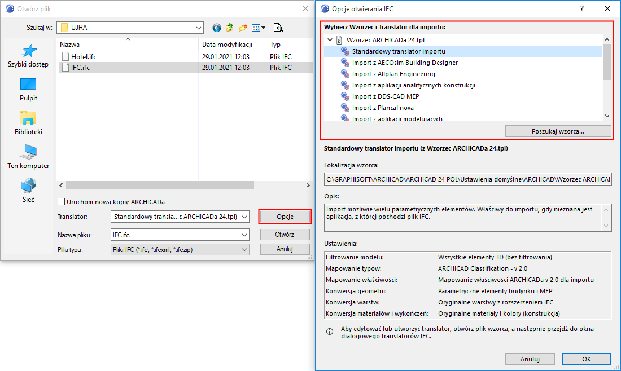Open Biblioteki location in sidebar
621x371 pixels.
[x=28, y=123]
